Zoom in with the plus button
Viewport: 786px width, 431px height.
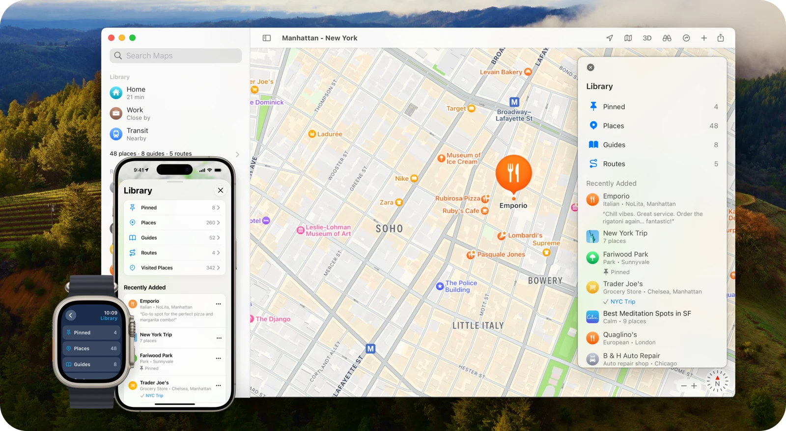click(694, 386)
